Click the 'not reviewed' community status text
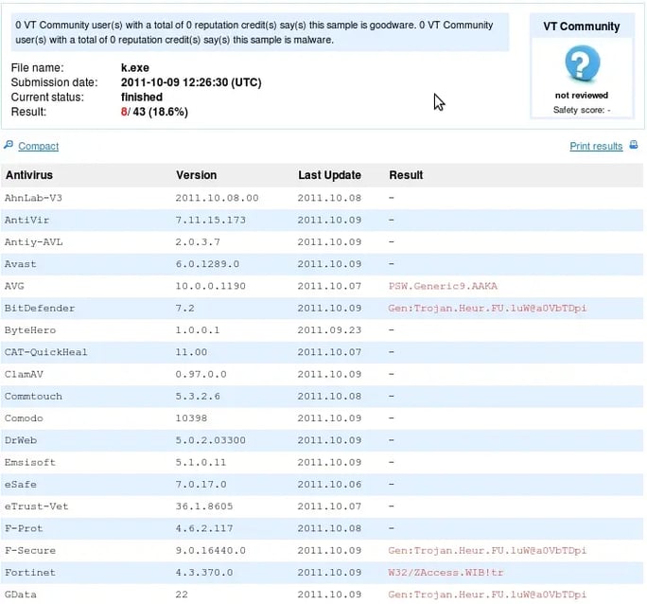Image resolution: width=647 pixels, height=604 pixels. pos(582,96)
